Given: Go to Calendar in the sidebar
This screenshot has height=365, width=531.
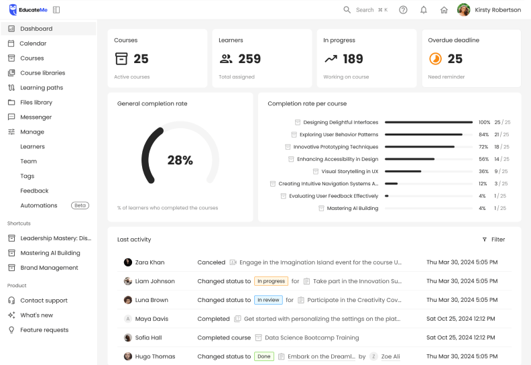Looking at the screenshot, I should [33, 44].
